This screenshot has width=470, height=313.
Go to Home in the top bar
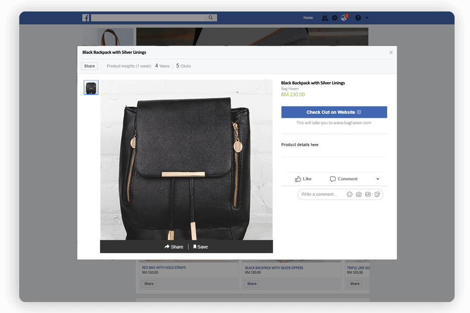[308, 18]
